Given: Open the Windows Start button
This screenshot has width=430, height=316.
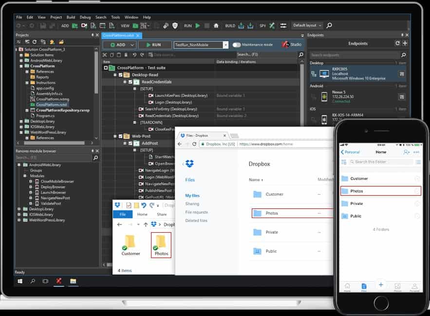Looking at the screenshot, I should tap(20, 281).
